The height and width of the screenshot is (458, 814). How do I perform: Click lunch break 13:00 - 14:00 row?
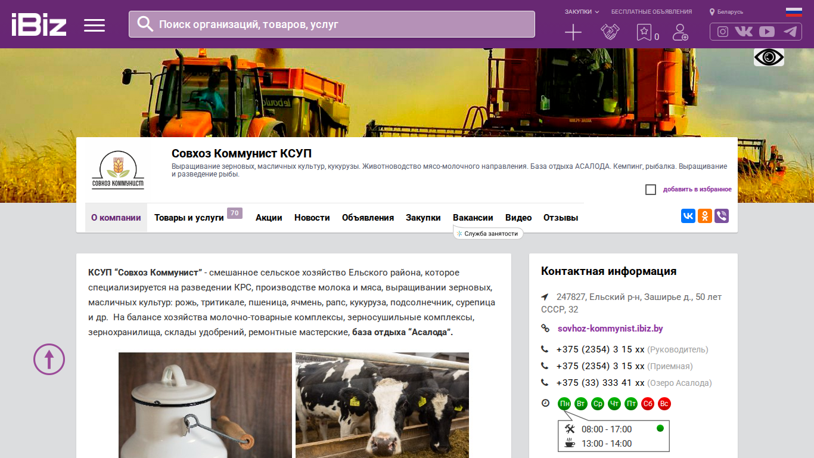coord(607,444)
